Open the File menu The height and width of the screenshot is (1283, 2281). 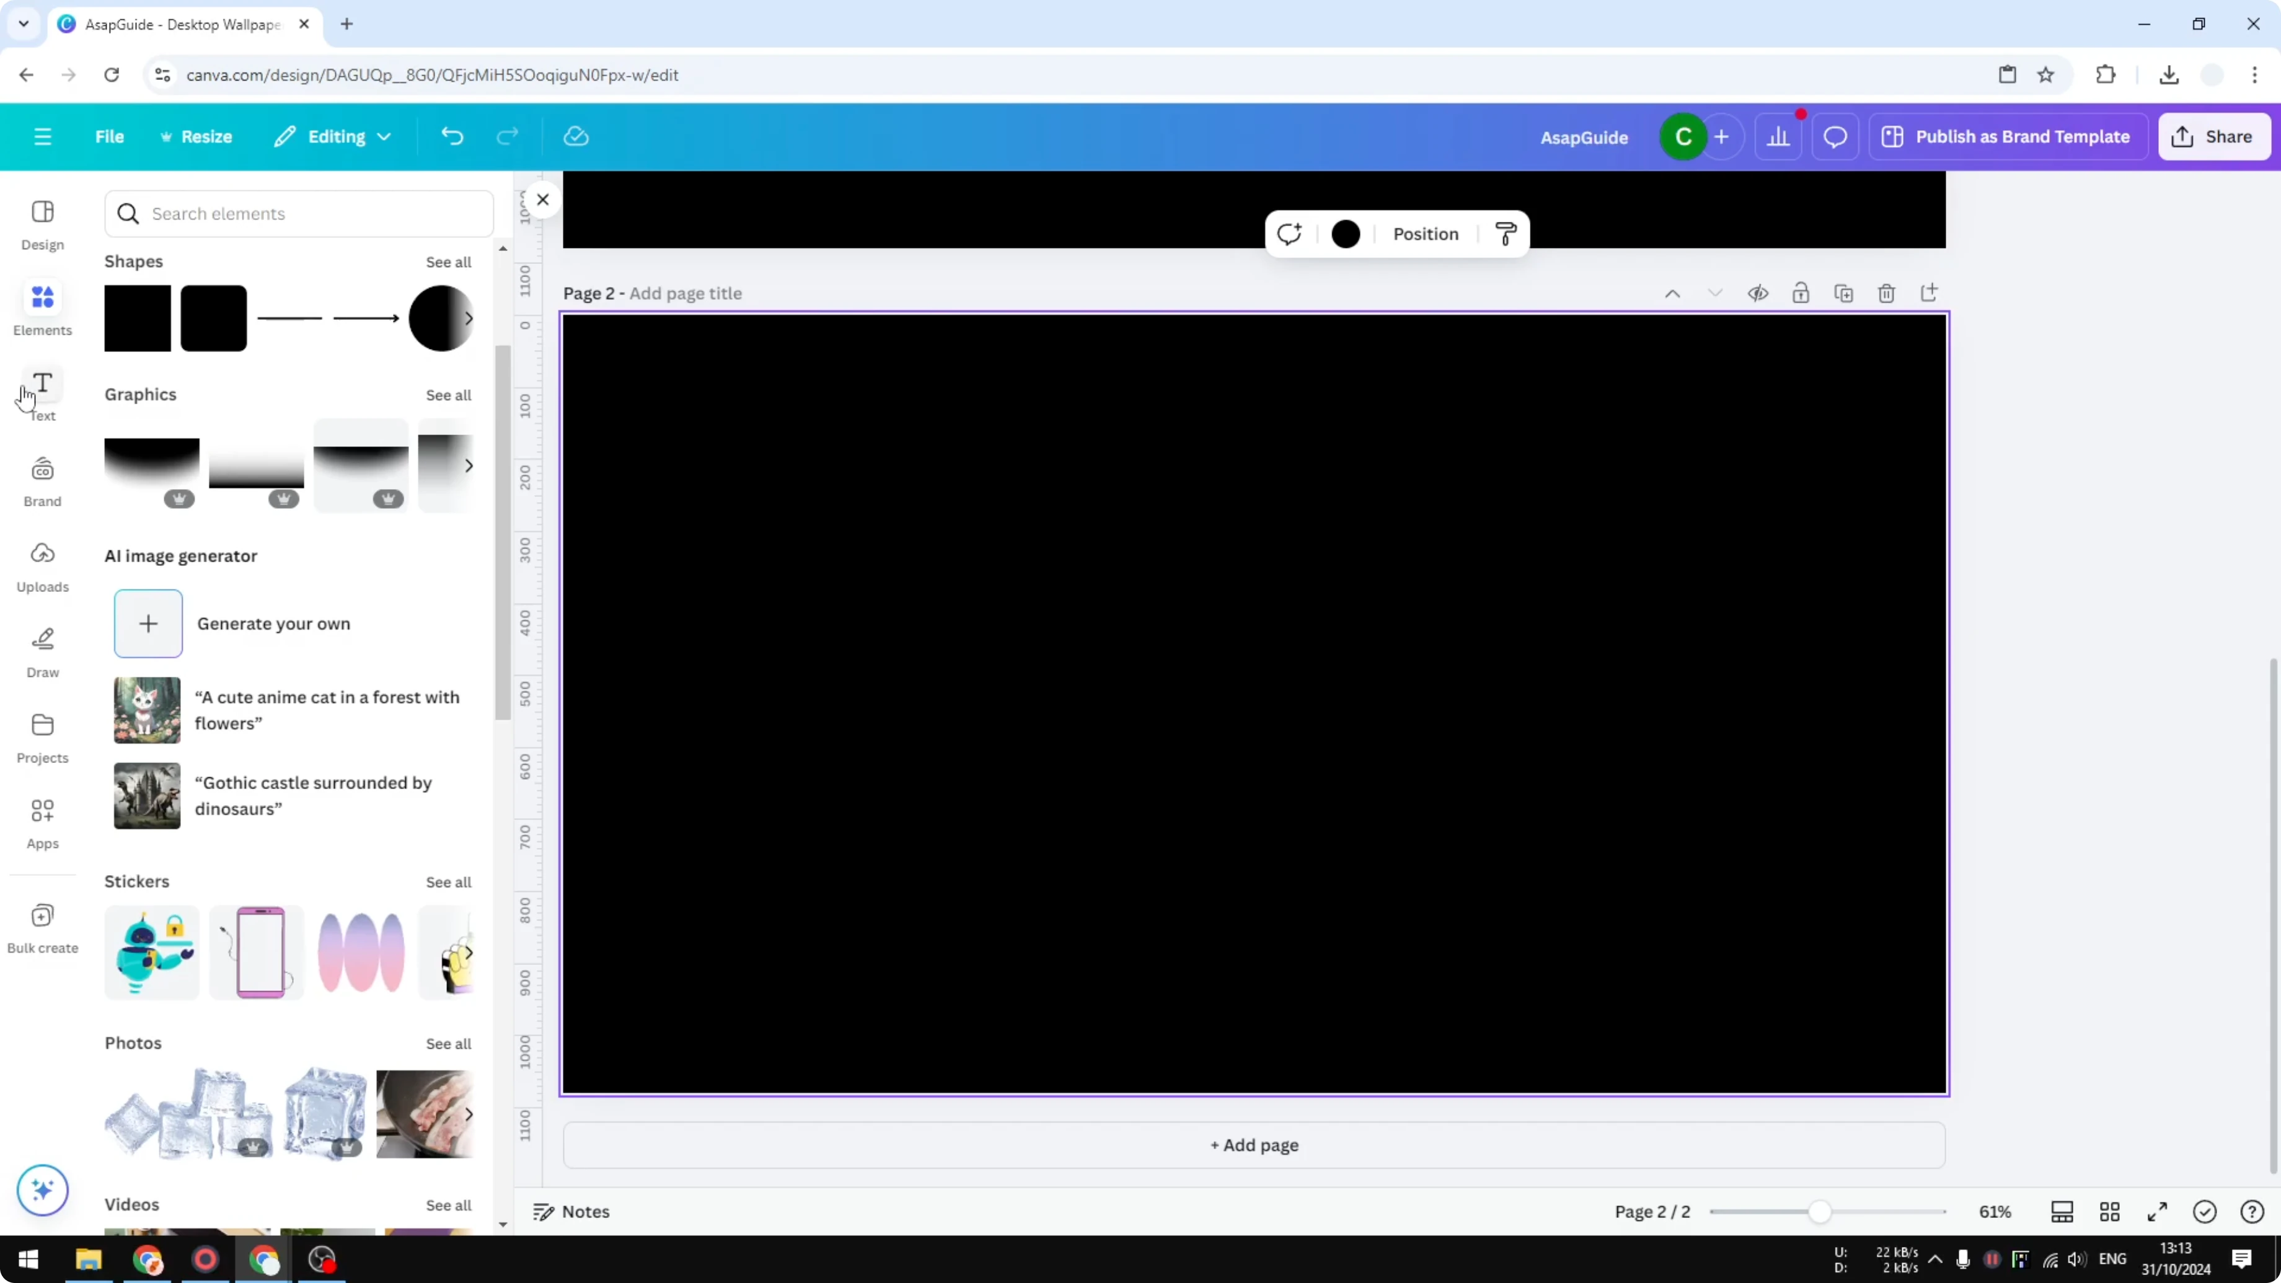click(110, 136)
